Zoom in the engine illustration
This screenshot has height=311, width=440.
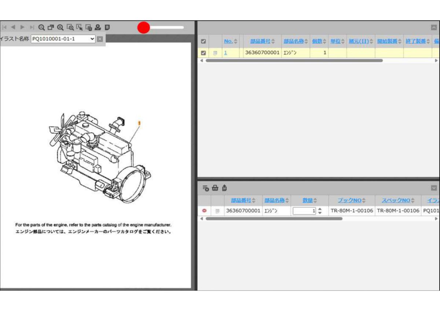point(60,27)
